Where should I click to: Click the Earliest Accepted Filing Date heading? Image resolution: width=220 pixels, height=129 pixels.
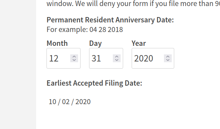click(94, 83)
